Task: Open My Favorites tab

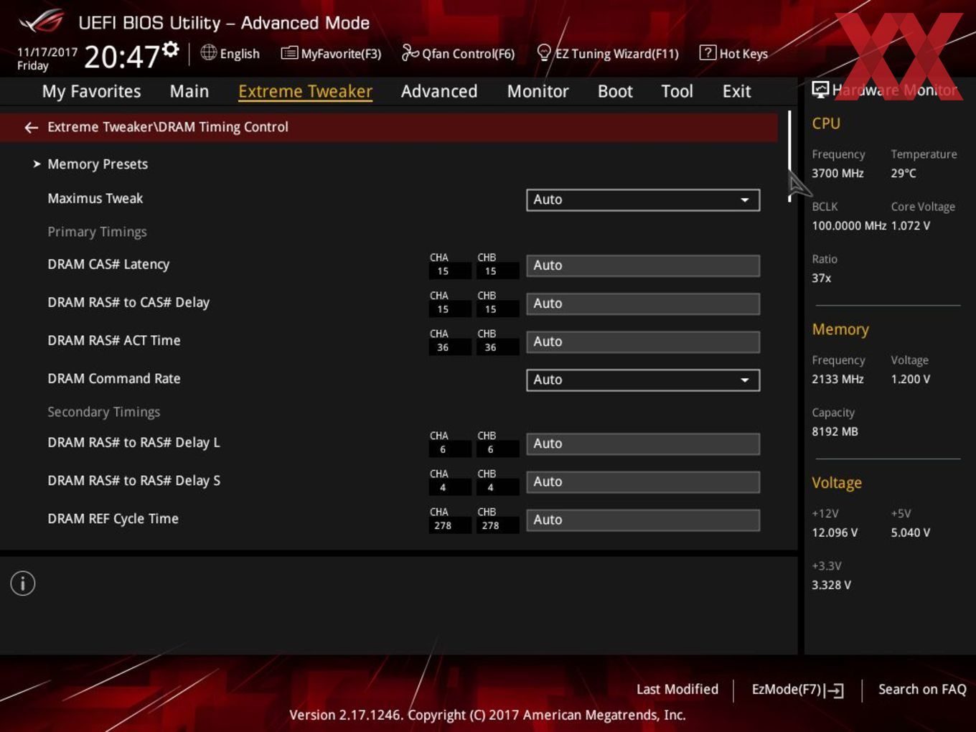Action: [x=91, y=91]
